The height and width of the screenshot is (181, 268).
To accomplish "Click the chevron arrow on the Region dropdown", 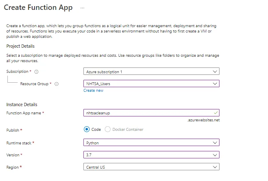I will tap(215, 167).
